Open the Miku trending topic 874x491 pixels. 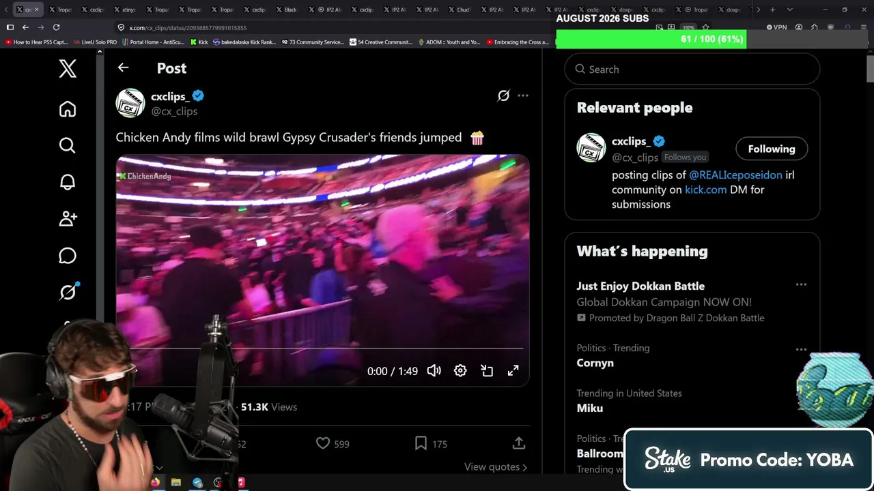[x=589, y=408]
